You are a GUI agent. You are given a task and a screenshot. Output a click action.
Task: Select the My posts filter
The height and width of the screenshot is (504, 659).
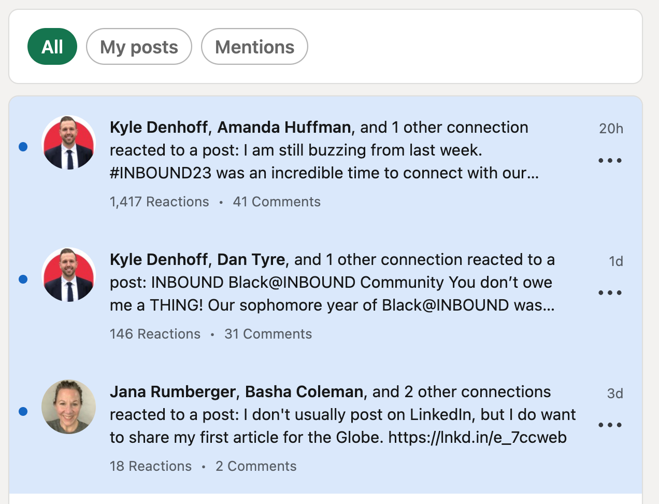[x=139, y=46]
